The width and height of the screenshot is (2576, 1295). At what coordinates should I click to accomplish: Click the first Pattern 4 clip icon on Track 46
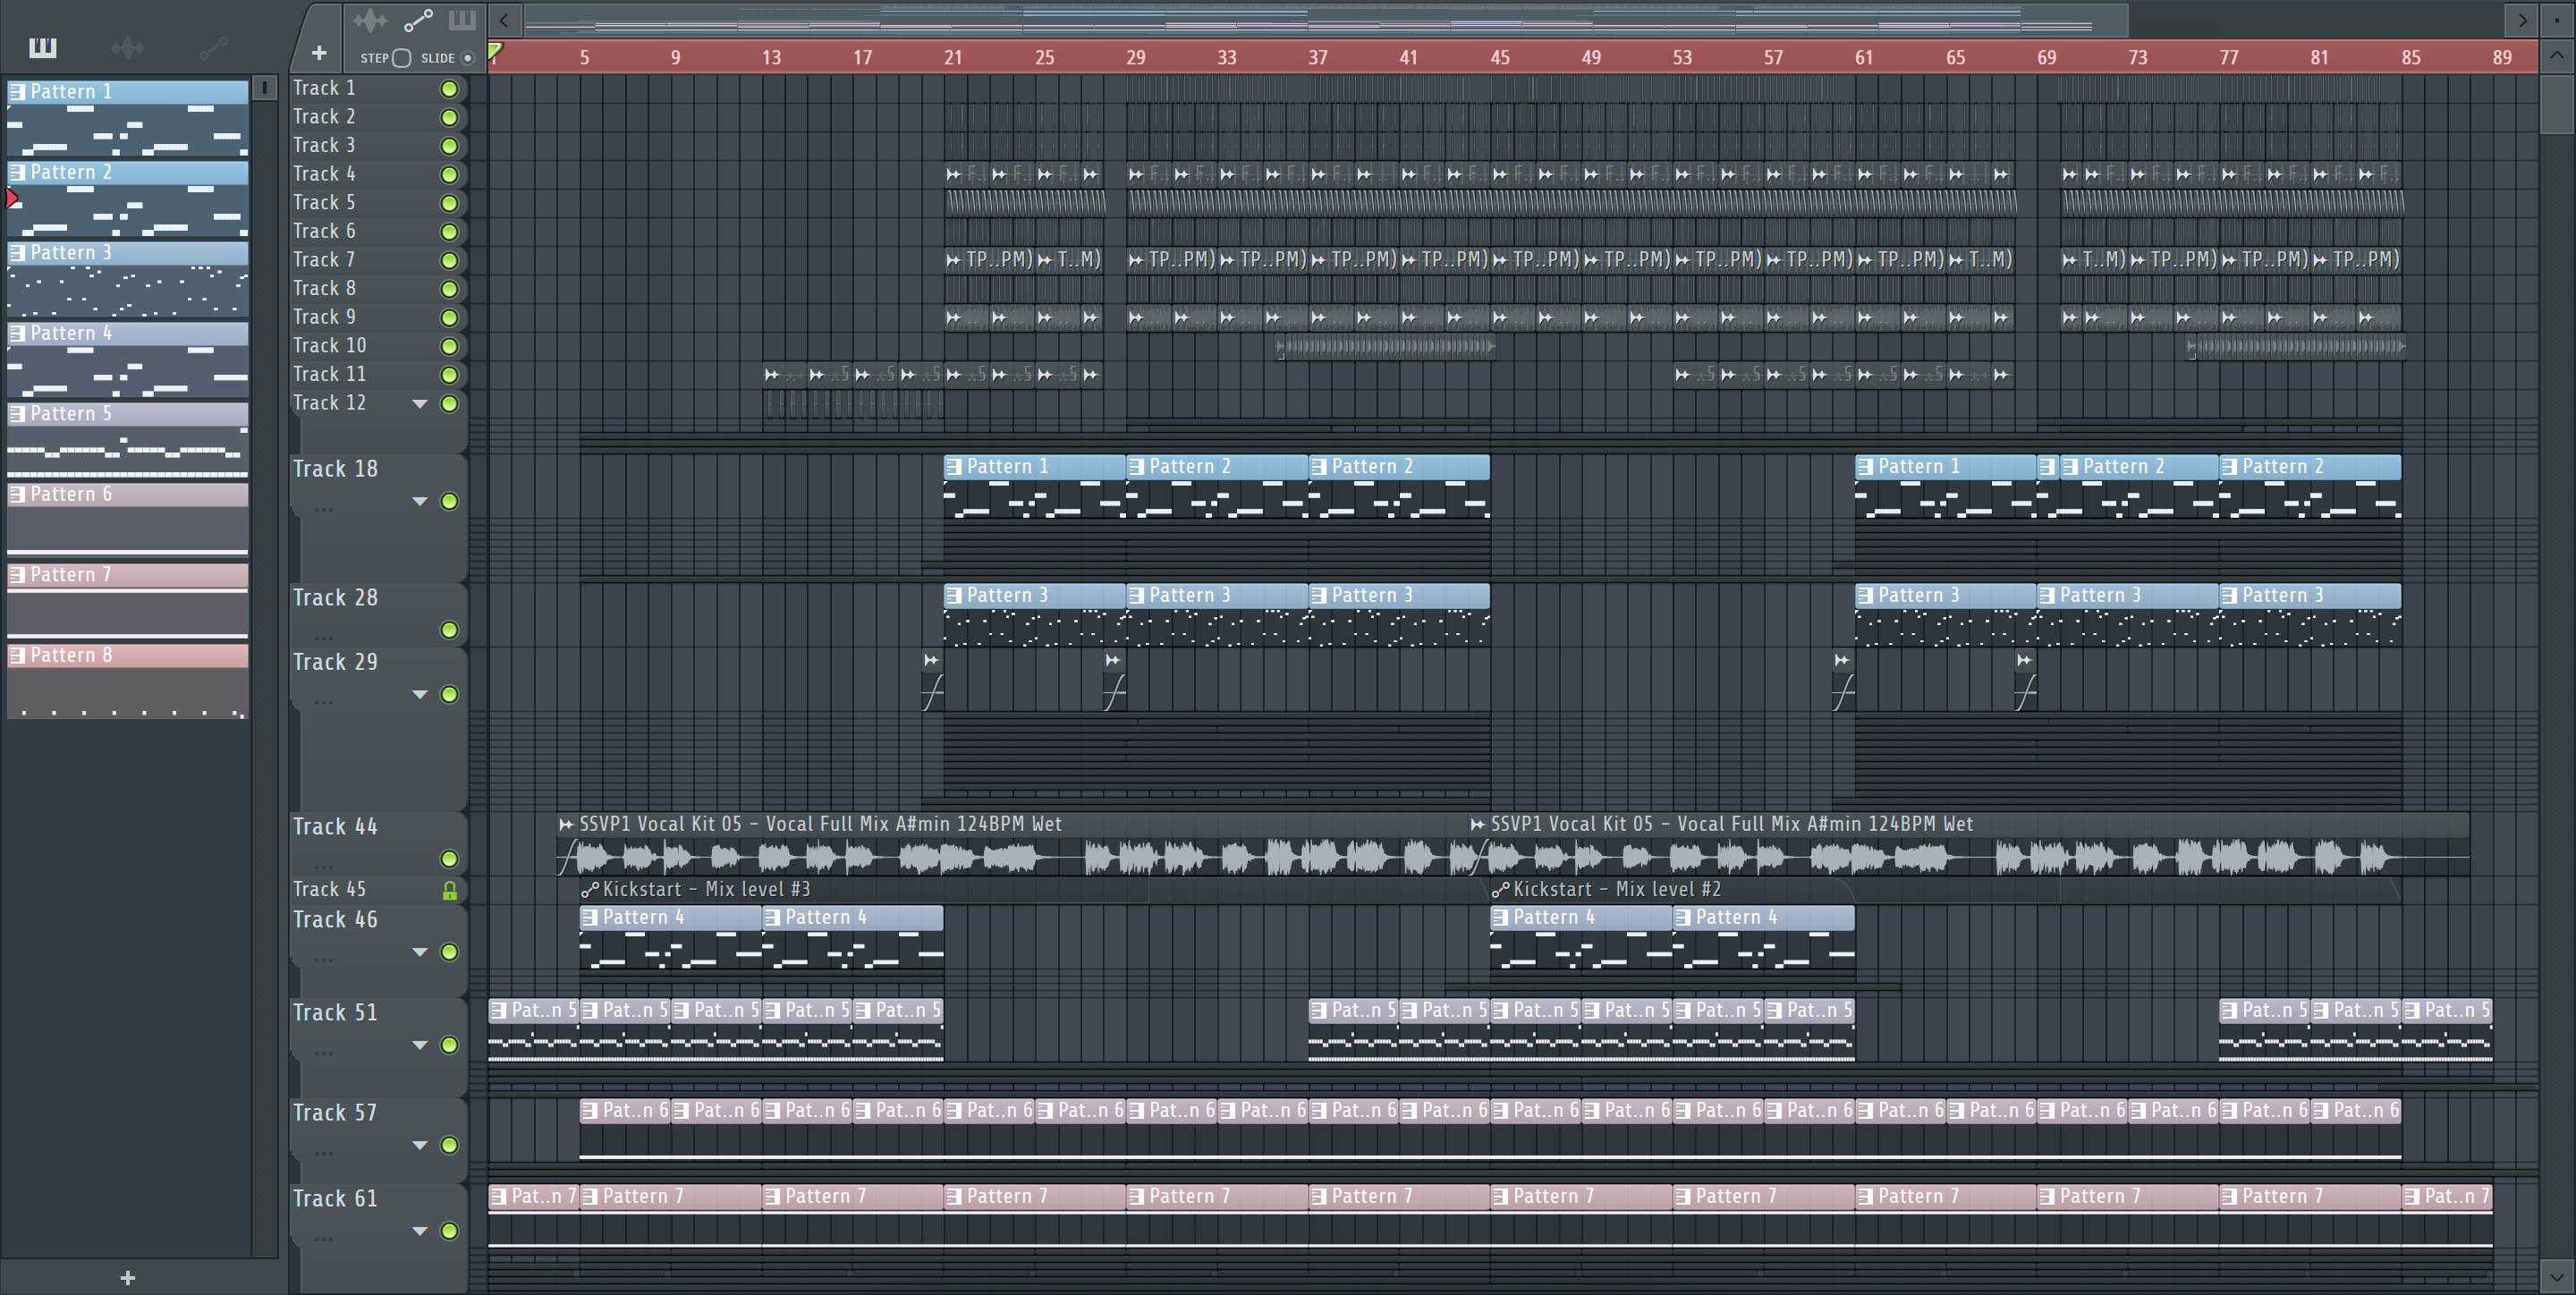590,917
